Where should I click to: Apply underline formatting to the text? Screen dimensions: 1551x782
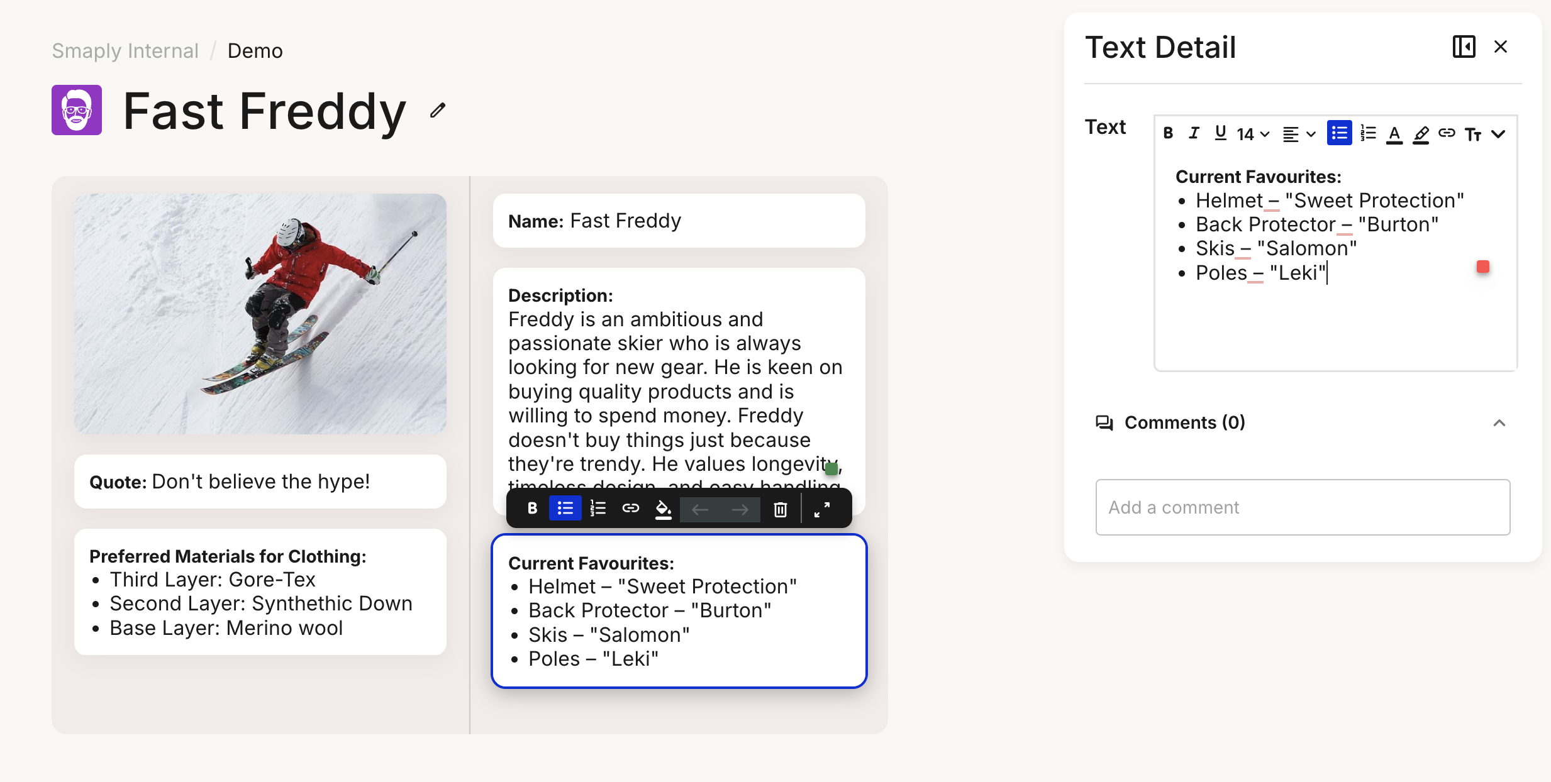[x=1220, y=133]
